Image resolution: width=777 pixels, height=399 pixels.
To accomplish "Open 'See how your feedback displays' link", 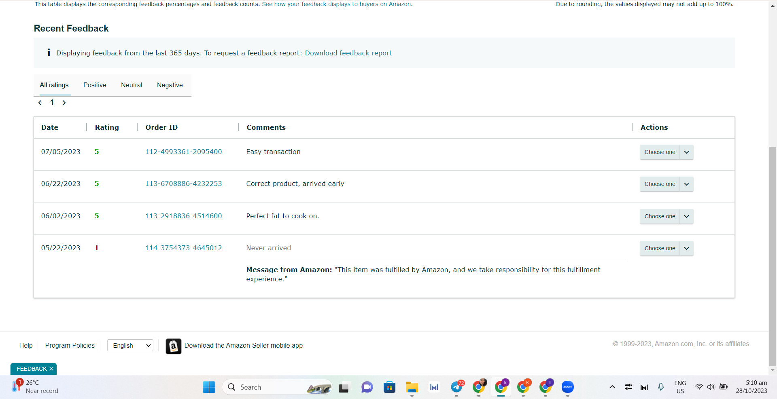I will click(337, 4).
